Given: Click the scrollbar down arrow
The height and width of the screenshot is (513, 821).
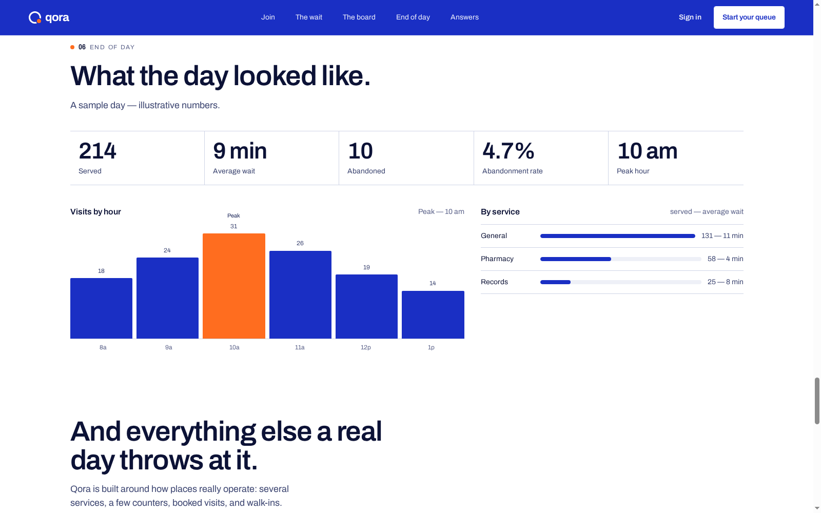Looking at the screenshot, I should coord(817,508).
